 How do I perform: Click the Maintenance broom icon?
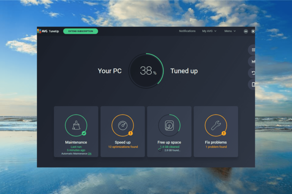click(x=76, y=125)
